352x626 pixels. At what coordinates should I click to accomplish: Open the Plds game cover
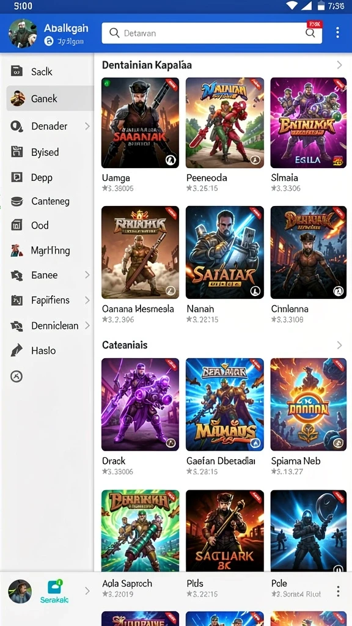(225, 531)
